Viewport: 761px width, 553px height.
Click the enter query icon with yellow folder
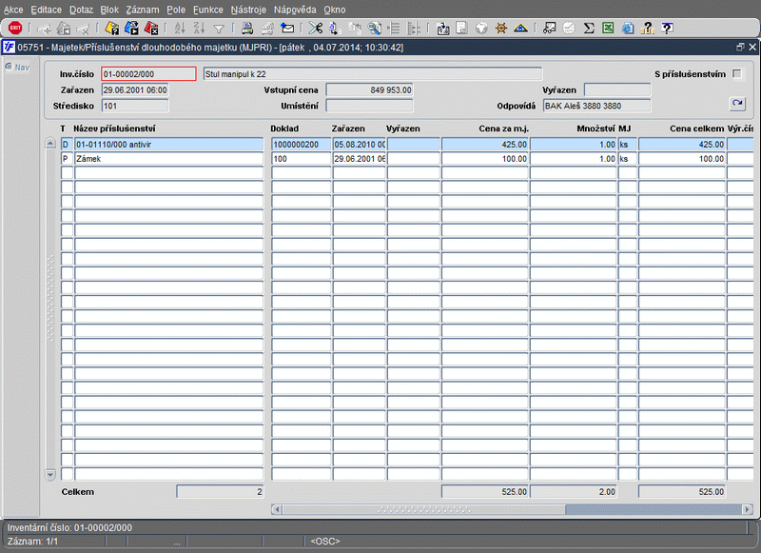[x=111, y=29]
